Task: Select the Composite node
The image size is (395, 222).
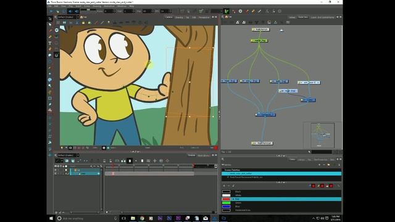Action: 265,115
